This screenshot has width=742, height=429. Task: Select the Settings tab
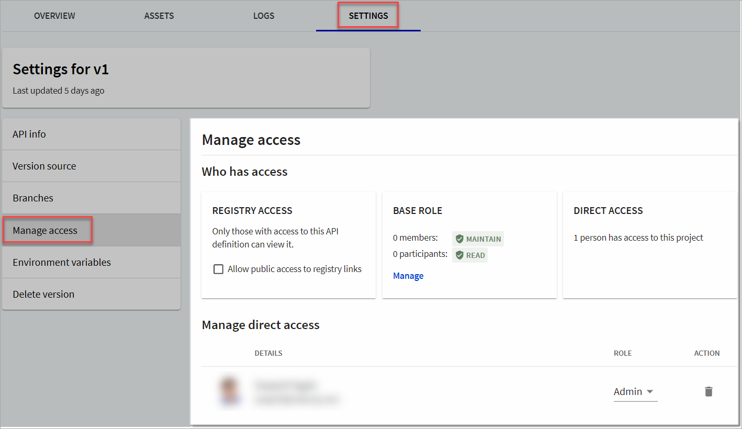[368, 16]
